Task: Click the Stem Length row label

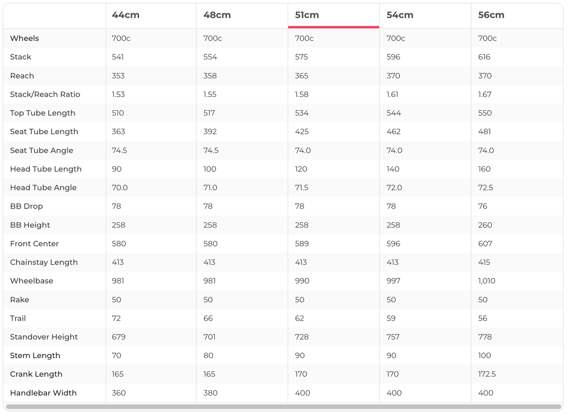Action: [35, 356]
